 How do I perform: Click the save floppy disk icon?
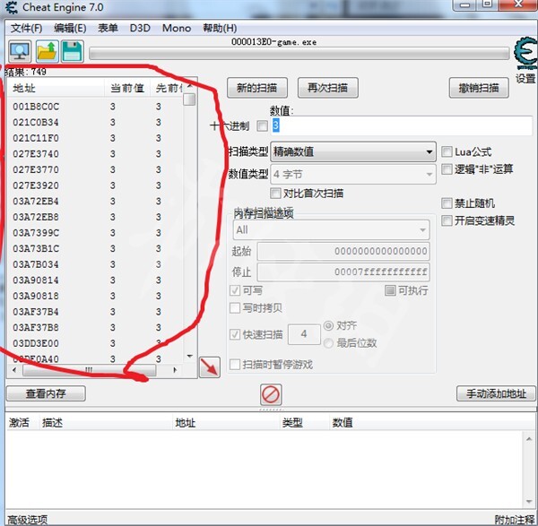[x=72, y=51]
